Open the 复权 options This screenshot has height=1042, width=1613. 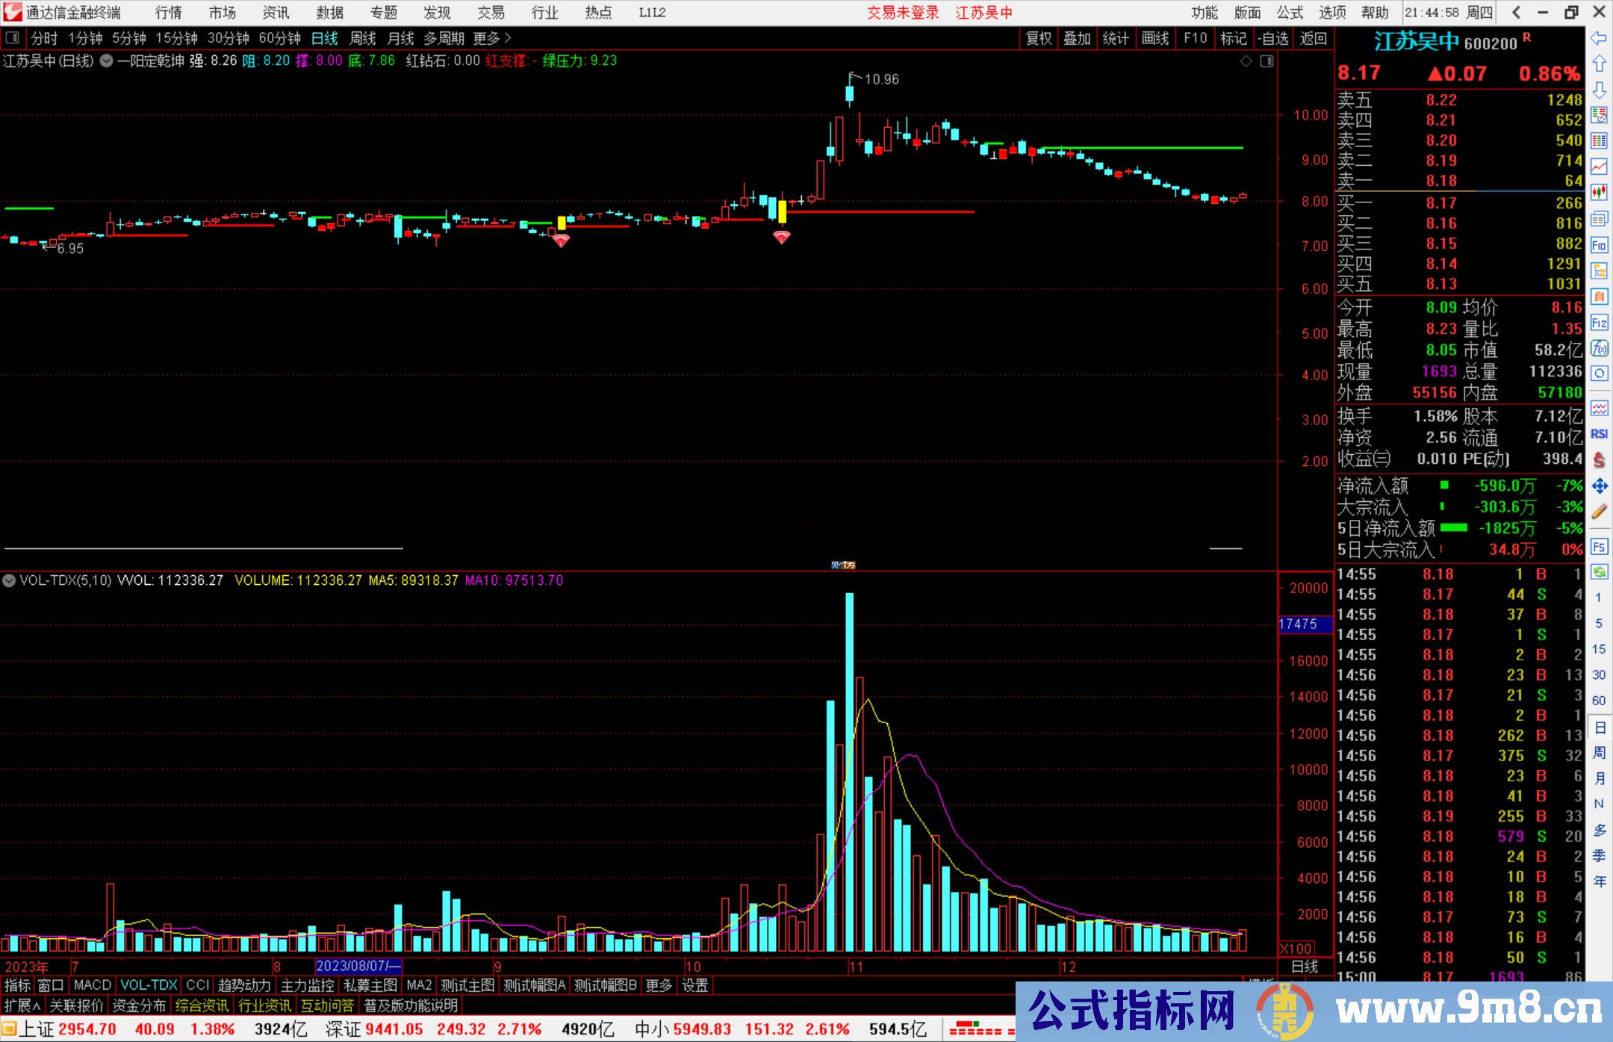click(x=1039, y=38)
